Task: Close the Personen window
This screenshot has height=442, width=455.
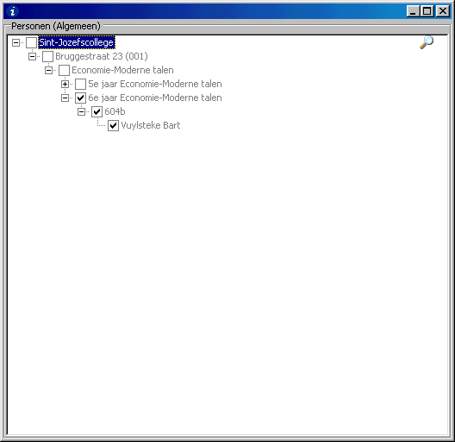Action: (443, 11)
